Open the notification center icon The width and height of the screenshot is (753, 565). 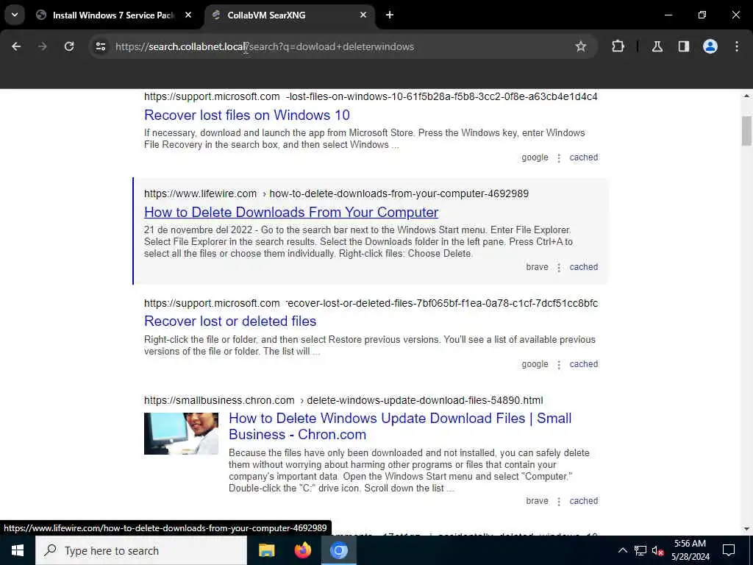pyautogui.click(x=729, y=550)
